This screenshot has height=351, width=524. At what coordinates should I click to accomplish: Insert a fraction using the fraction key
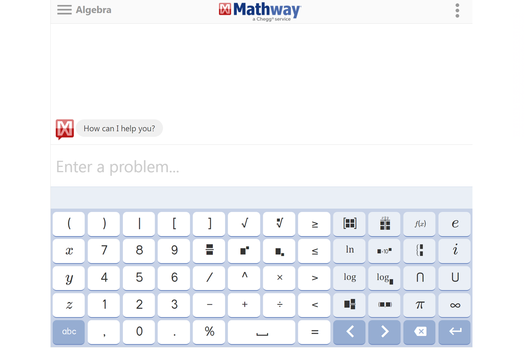tap(209, 251)
